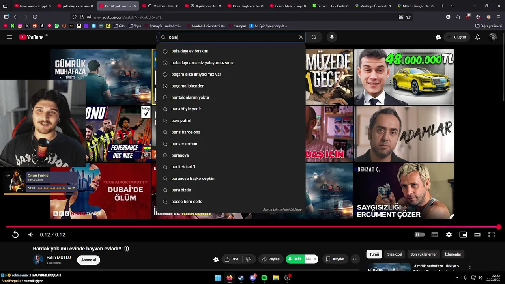Subscribe with the Abone ol button
Viewport: 505px width, 284px height.
pyautogui.click(x=88, y=260)
